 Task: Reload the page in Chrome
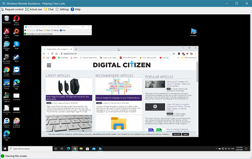coord(52,54)
